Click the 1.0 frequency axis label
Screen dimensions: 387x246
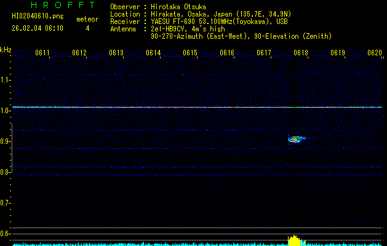[6, 111]
